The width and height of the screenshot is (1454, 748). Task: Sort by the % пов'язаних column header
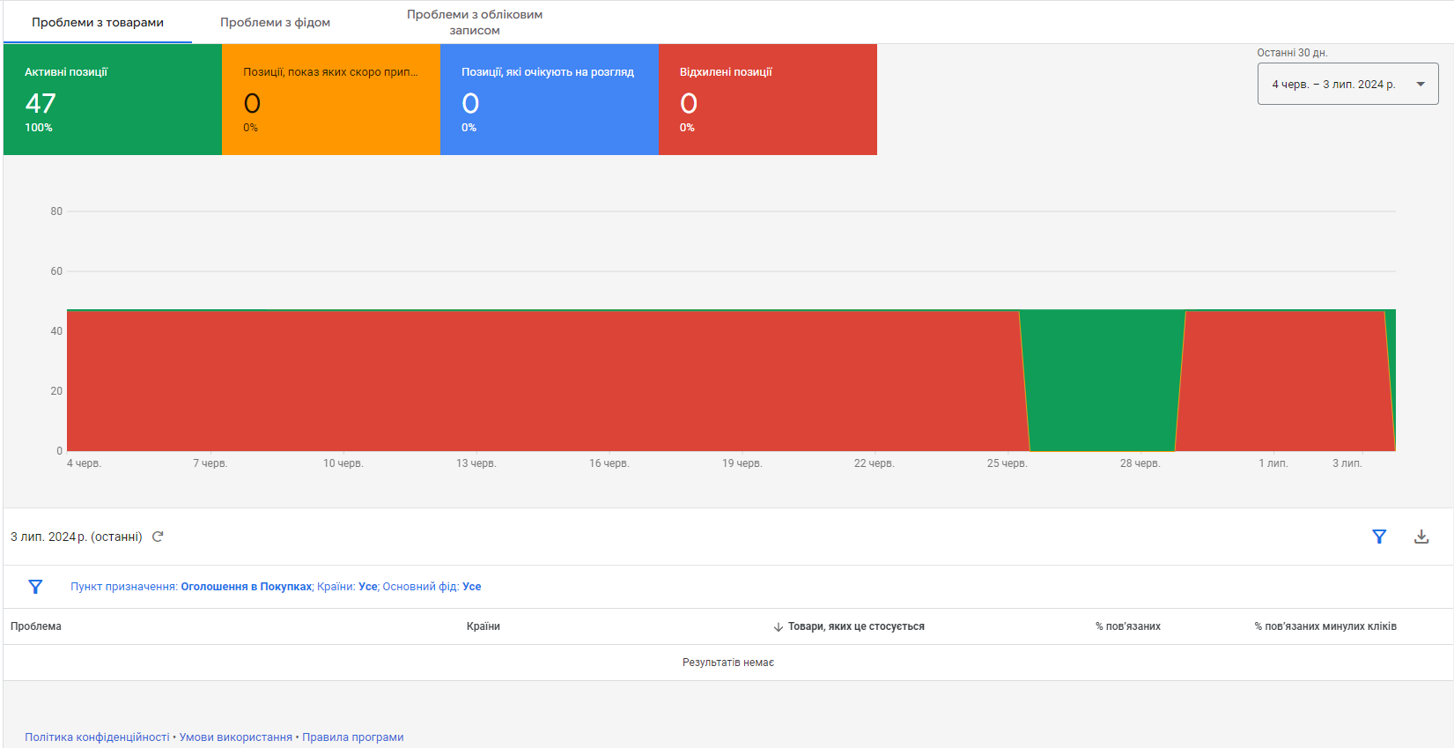pos(1127,626)
